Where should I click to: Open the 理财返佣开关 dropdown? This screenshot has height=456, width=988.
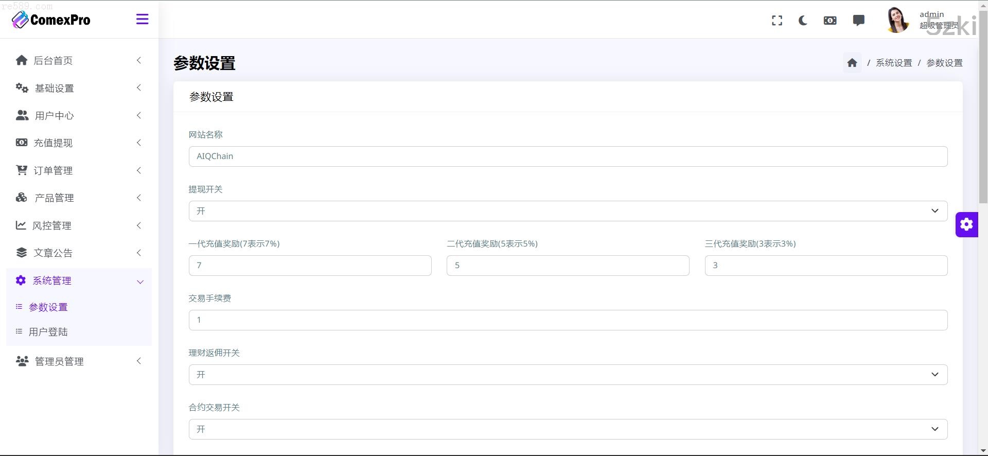coord(568,375)
